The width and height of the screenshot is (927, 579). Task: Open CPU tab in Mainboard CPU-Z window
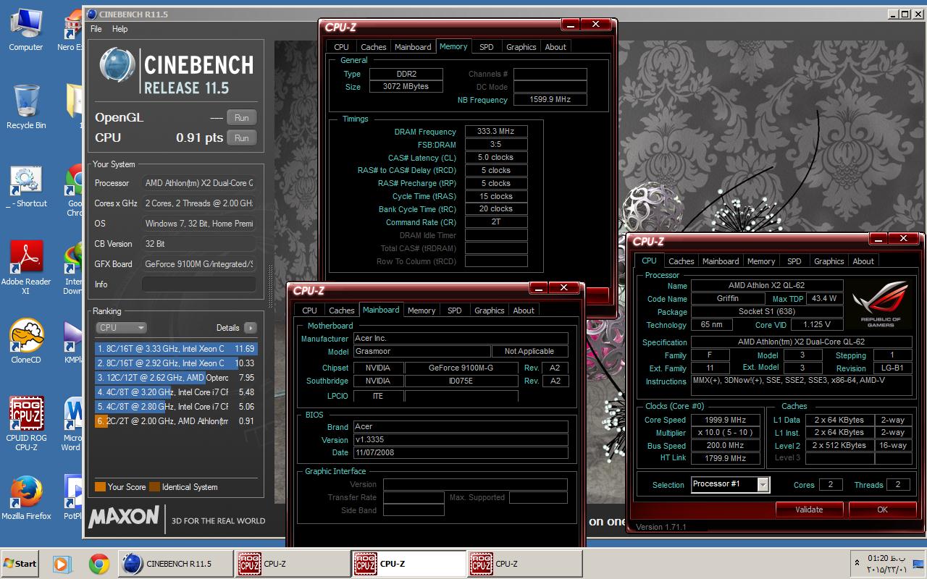pyautogui.click(x=309, y=310)
